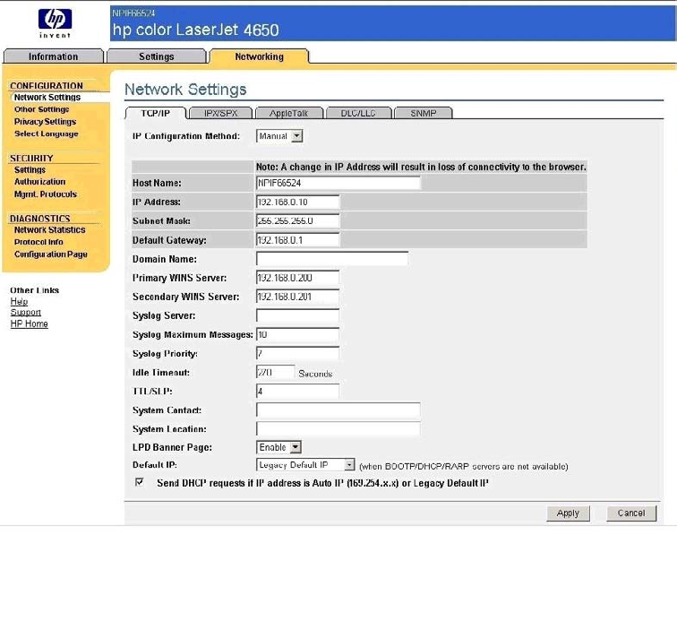Viewport: 677px width, 621px height.
Task: Select the Networking tab
Action: click(259, 56)
